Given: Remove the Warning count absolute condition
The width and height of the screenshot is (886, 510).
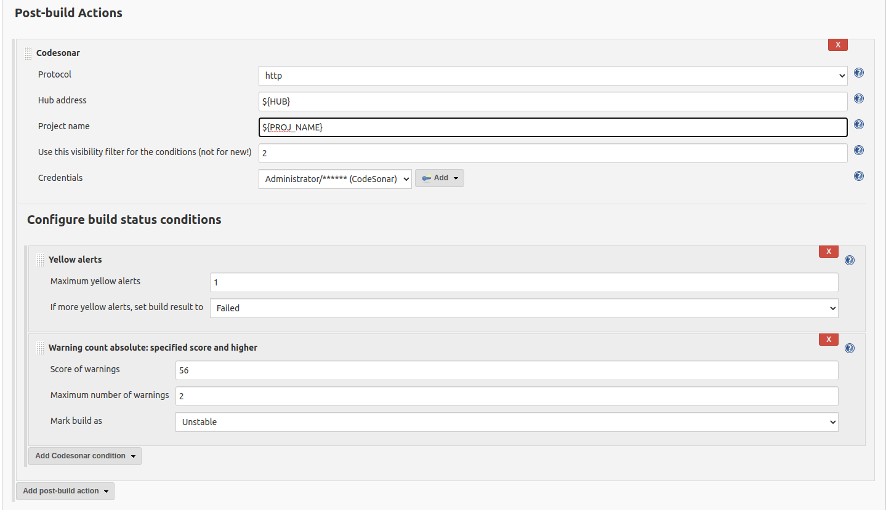Looking at the screenshot, I should point(829,339).
